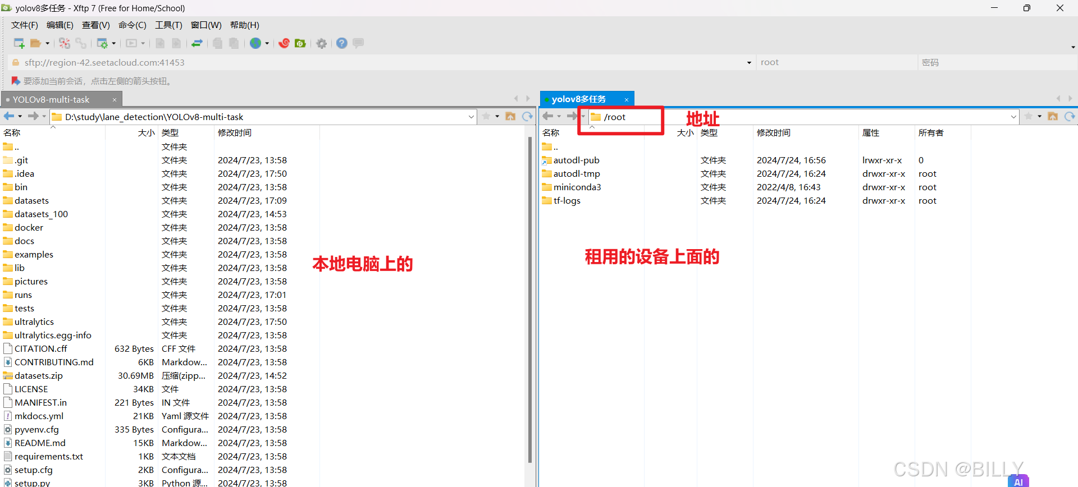Click the Open Session folder icon
Image resolution: width=1078 pixels, height=487 pixels.
pyautogui.click(x=36, y=43)
